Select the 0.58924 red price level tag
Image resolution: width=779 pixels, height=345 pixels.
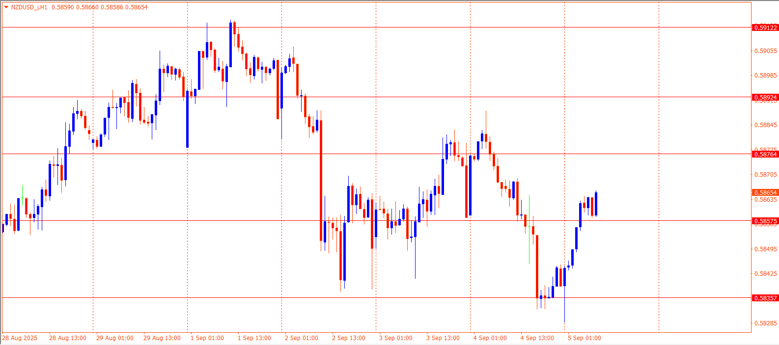click(x=765, y=97)
